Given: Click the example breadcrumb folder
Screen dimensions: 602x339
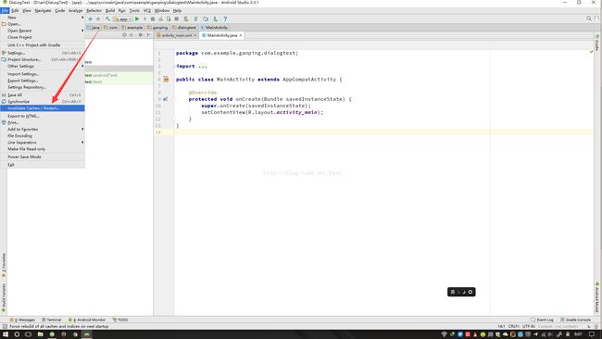Looking at the screenshot, I should (x=132, y=28).
